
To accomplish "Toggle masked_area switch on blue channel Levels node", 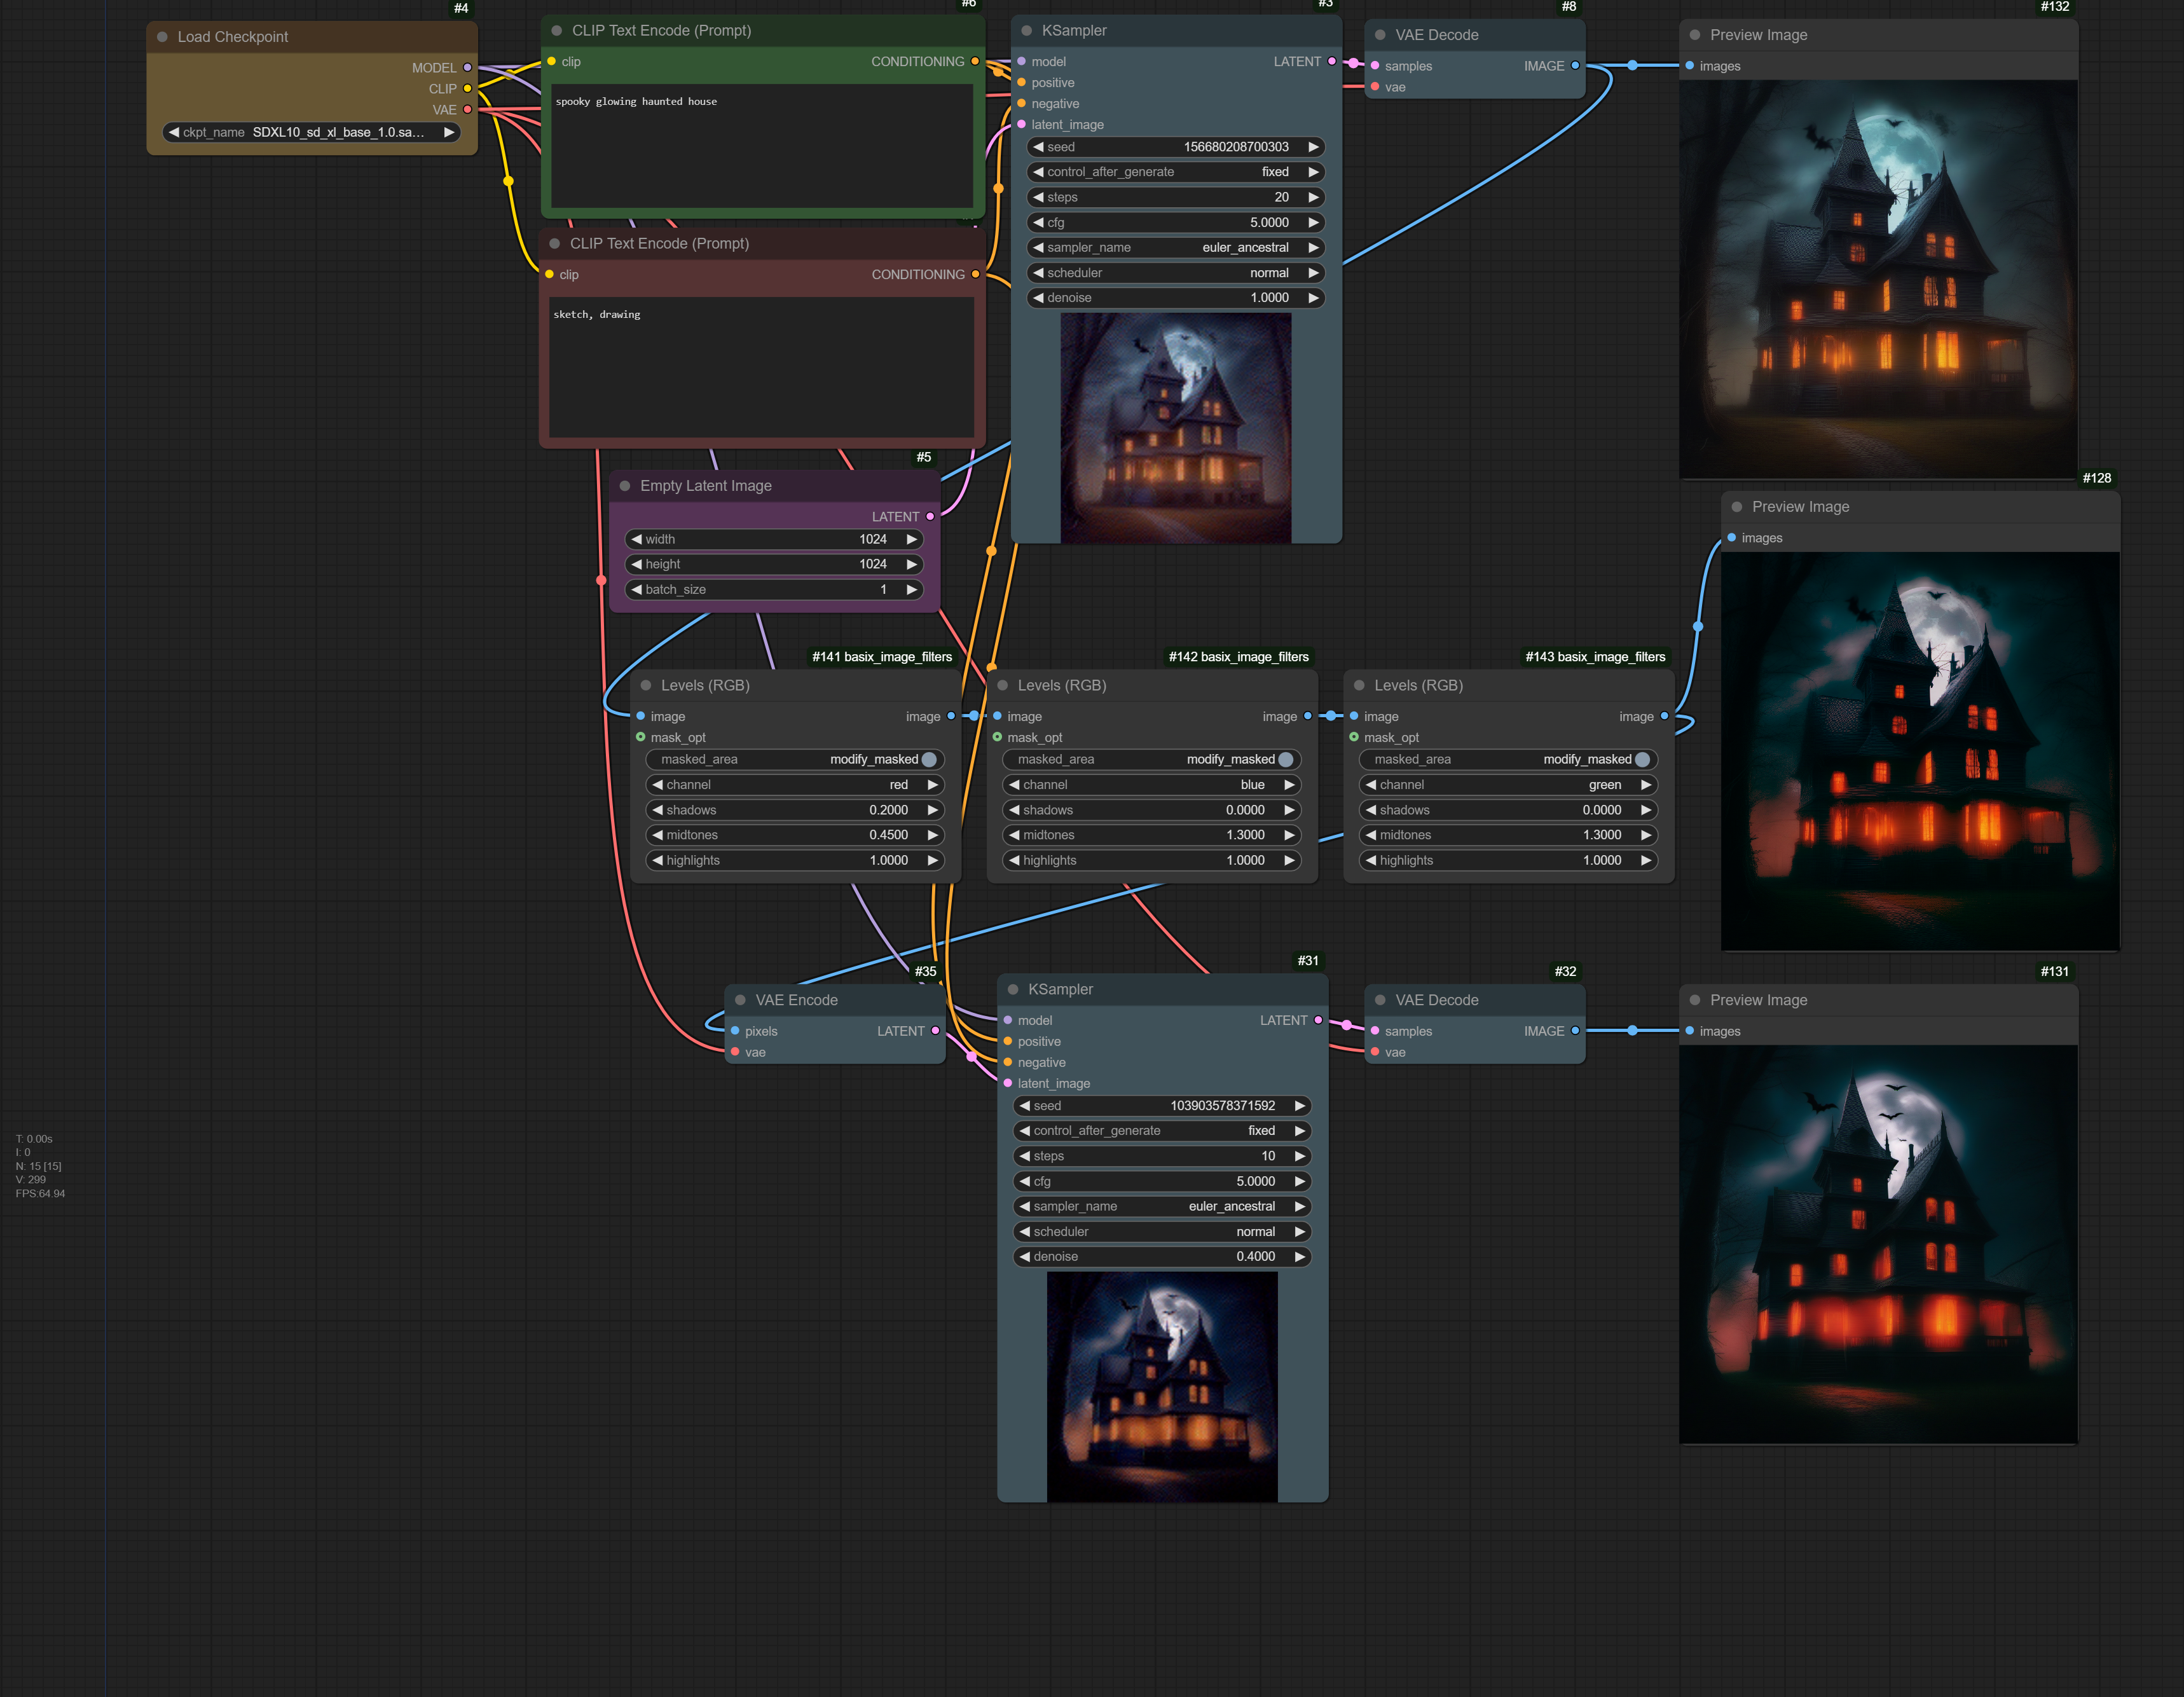I will coord(1286,760).
